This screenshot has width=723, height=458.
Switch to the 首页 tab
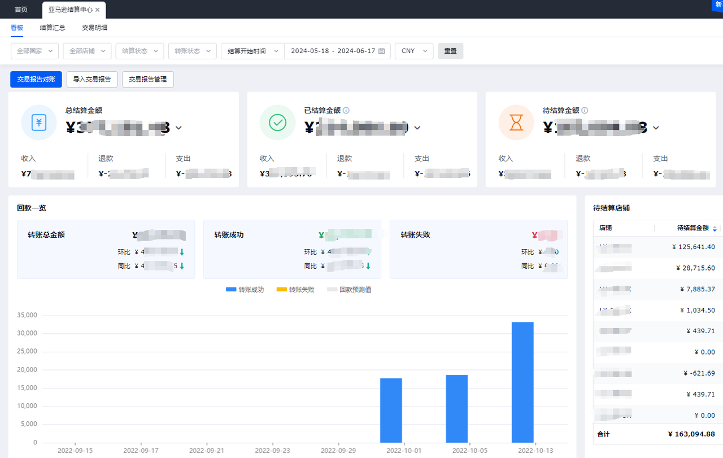tap(21, 10)
